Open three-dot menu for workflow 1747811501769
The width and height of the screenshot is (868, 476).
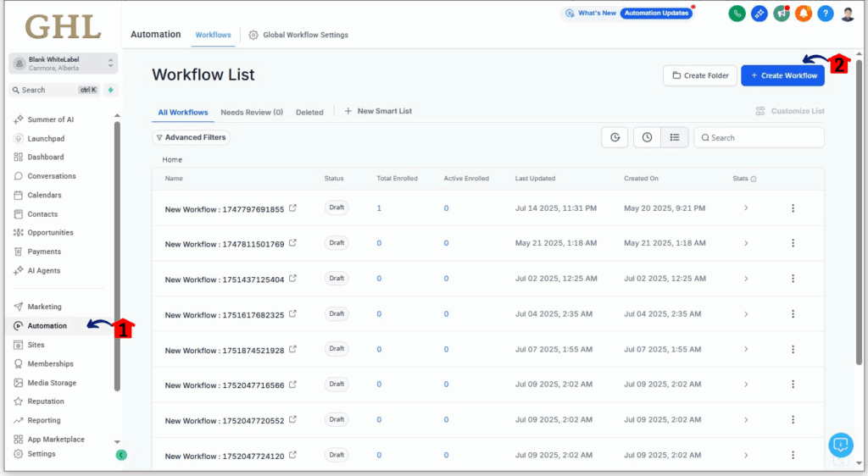point(793,243)
